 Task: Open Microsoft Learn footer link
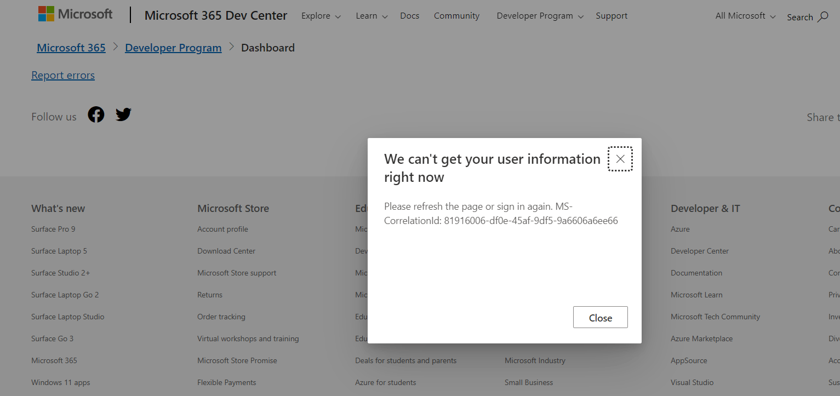696,295
